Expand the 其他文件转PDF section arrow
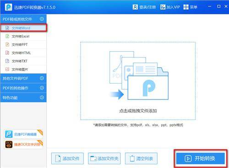The width and height of the screenshot is (229, 168). [42, 78]
